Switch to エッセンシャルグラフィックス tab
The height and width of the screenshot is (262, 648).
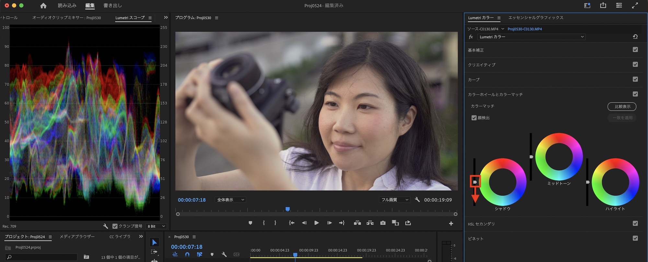pos(536,18)
